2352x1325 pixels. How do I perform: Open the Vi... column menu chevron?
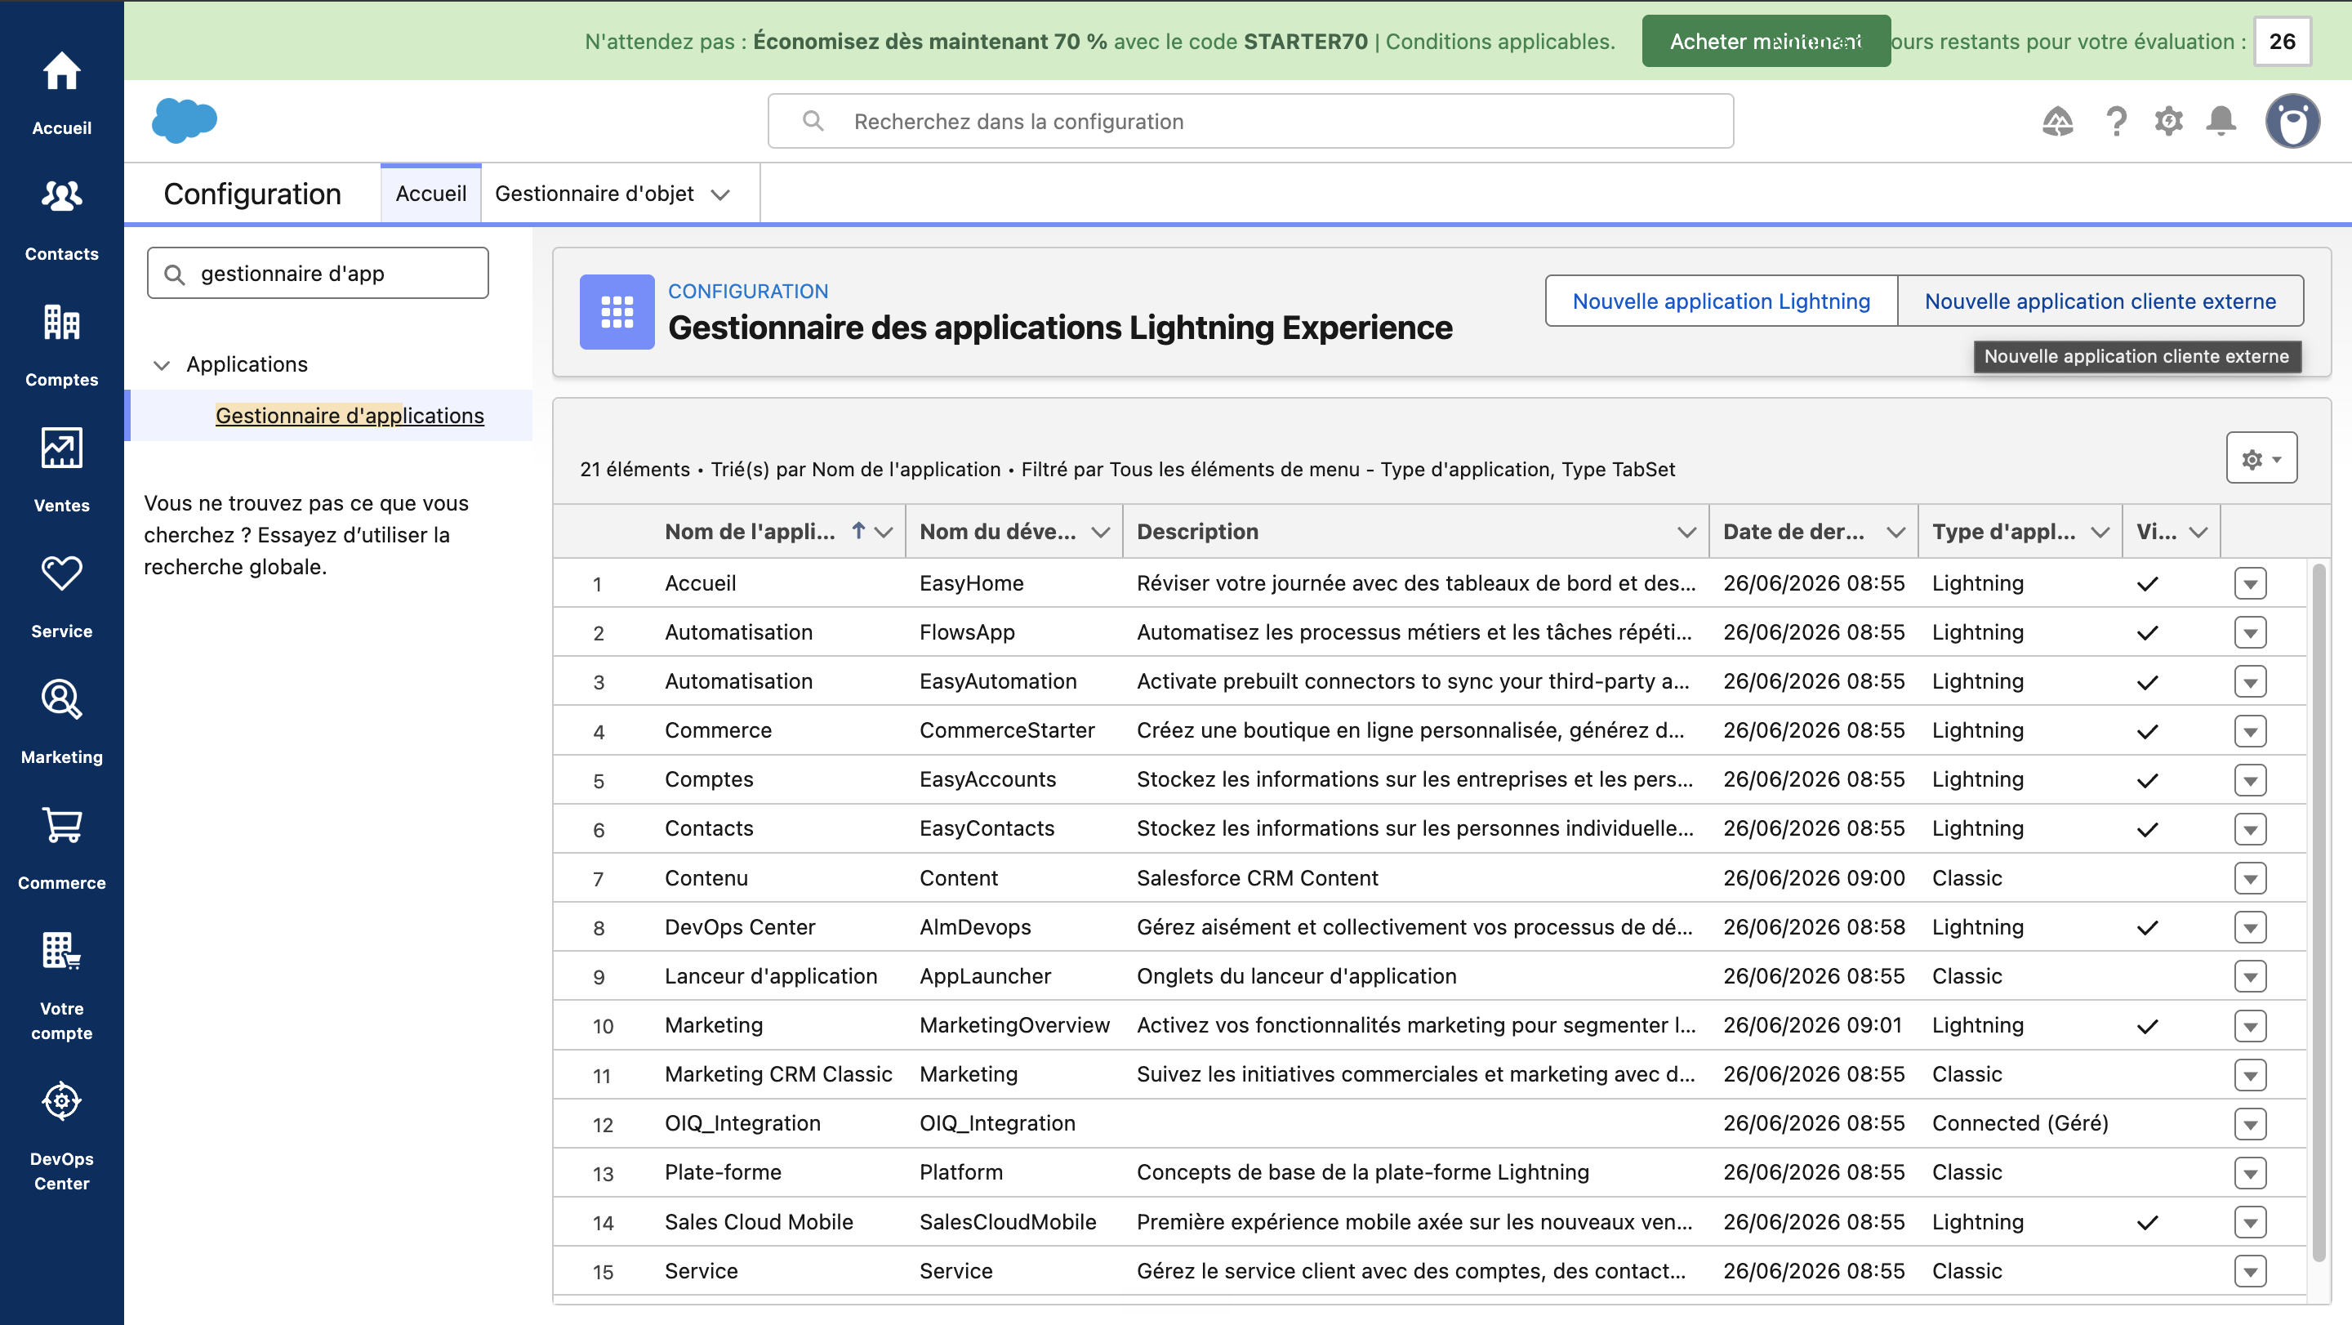[2198, 533]
